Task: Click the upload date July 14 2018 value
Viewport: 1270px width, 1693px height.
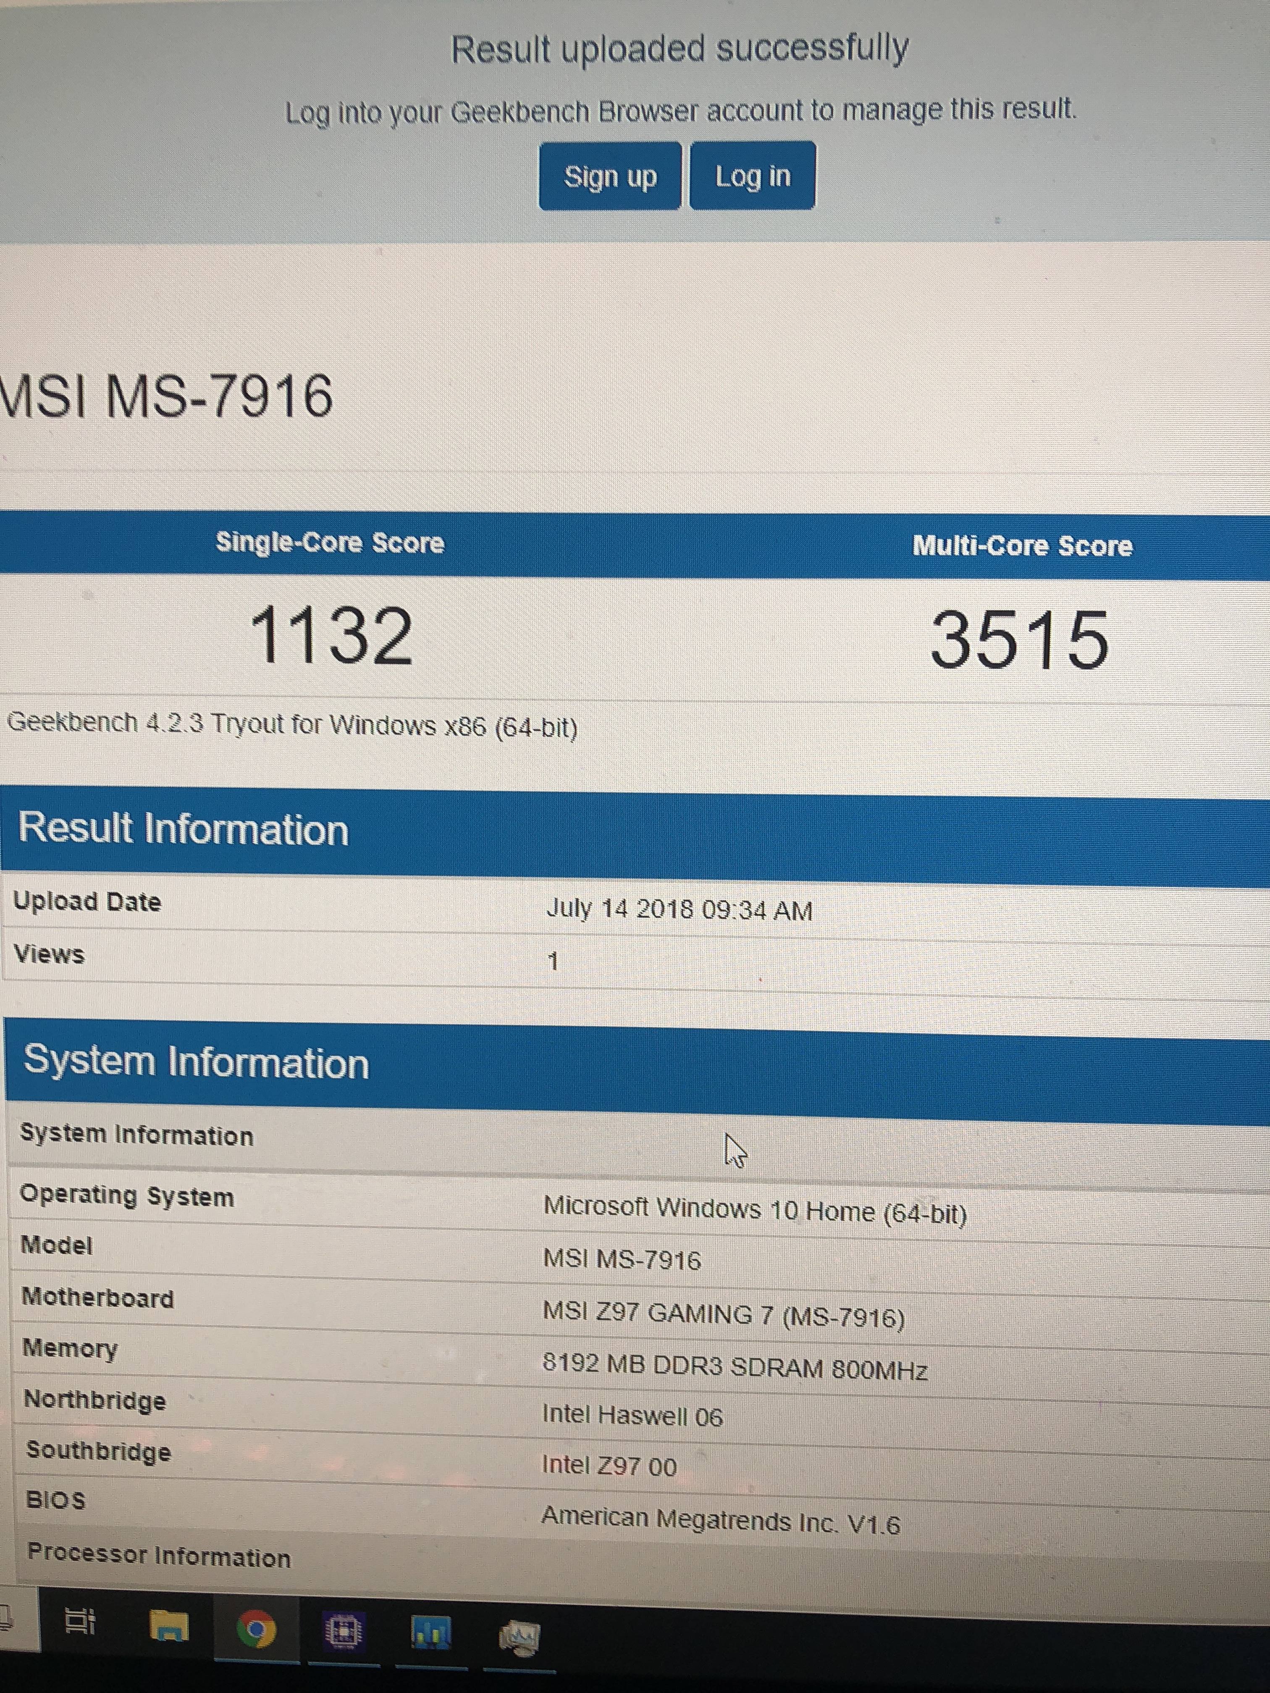Action: (679, 909)
